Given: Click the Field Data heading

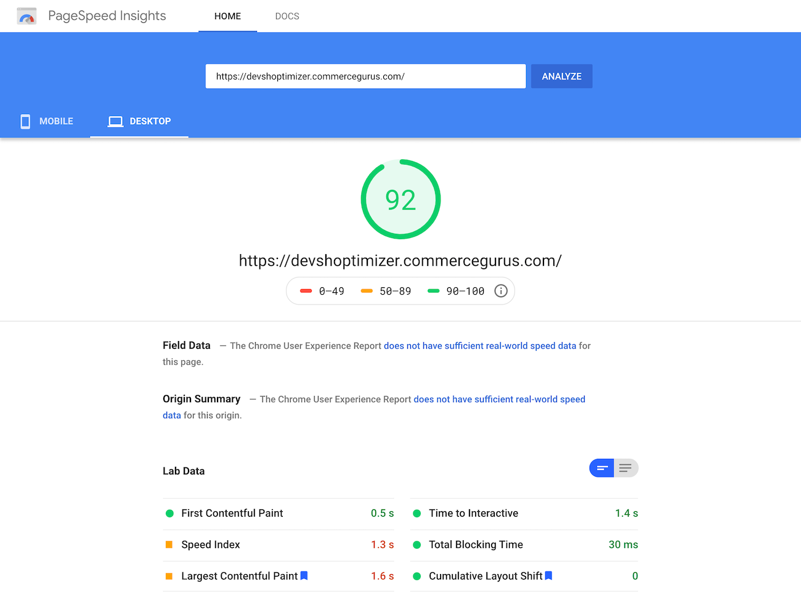Looking at the screenshot, I should (x=187, y=345).
